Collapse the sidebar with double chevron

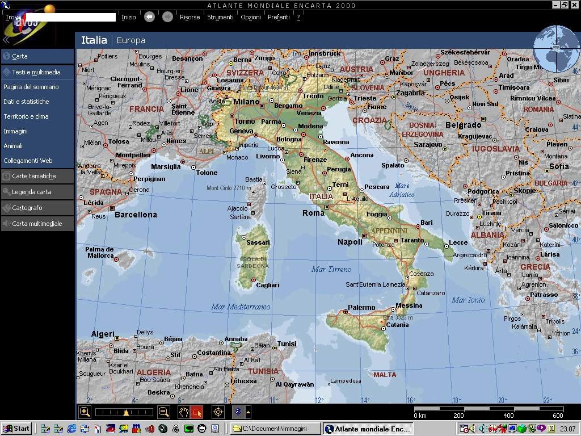6,40
